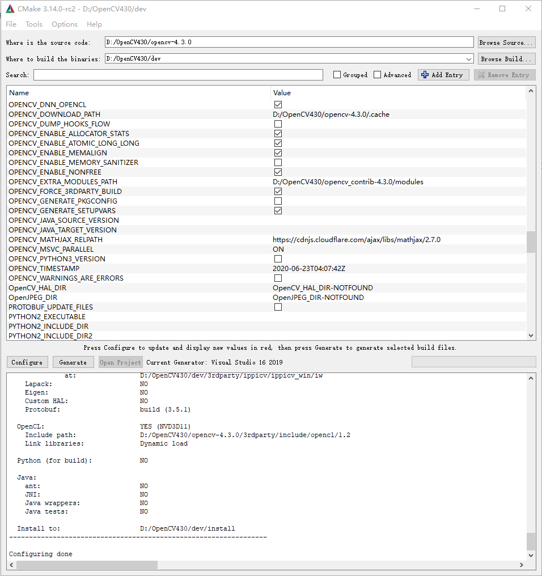542x576 pixels.
Task: Select the PYTHON2_INCLUDE_DIR2 row
Action: tap(266, 336)
